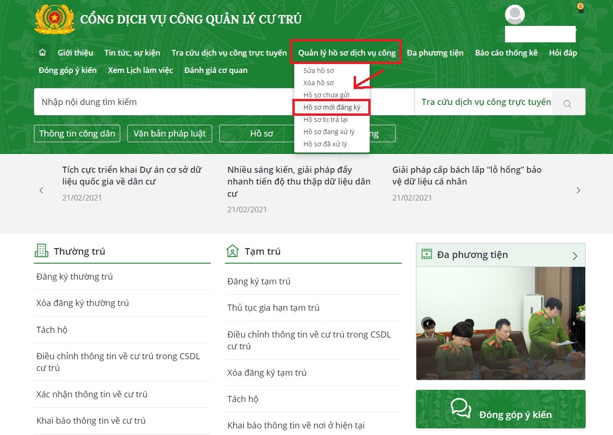Click the next arrow on the multimedia video
Image resolution: width=613 pixels, height=435 pixels.
[574, 323]
